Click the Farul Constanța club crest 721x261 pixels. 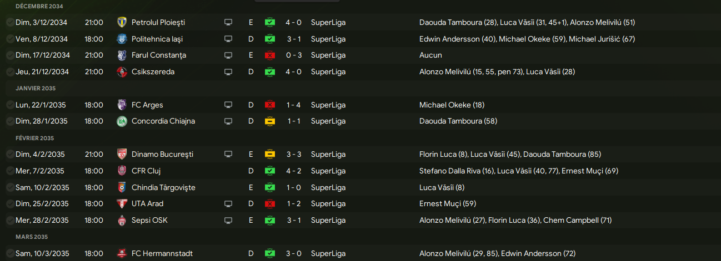point(122,55)
